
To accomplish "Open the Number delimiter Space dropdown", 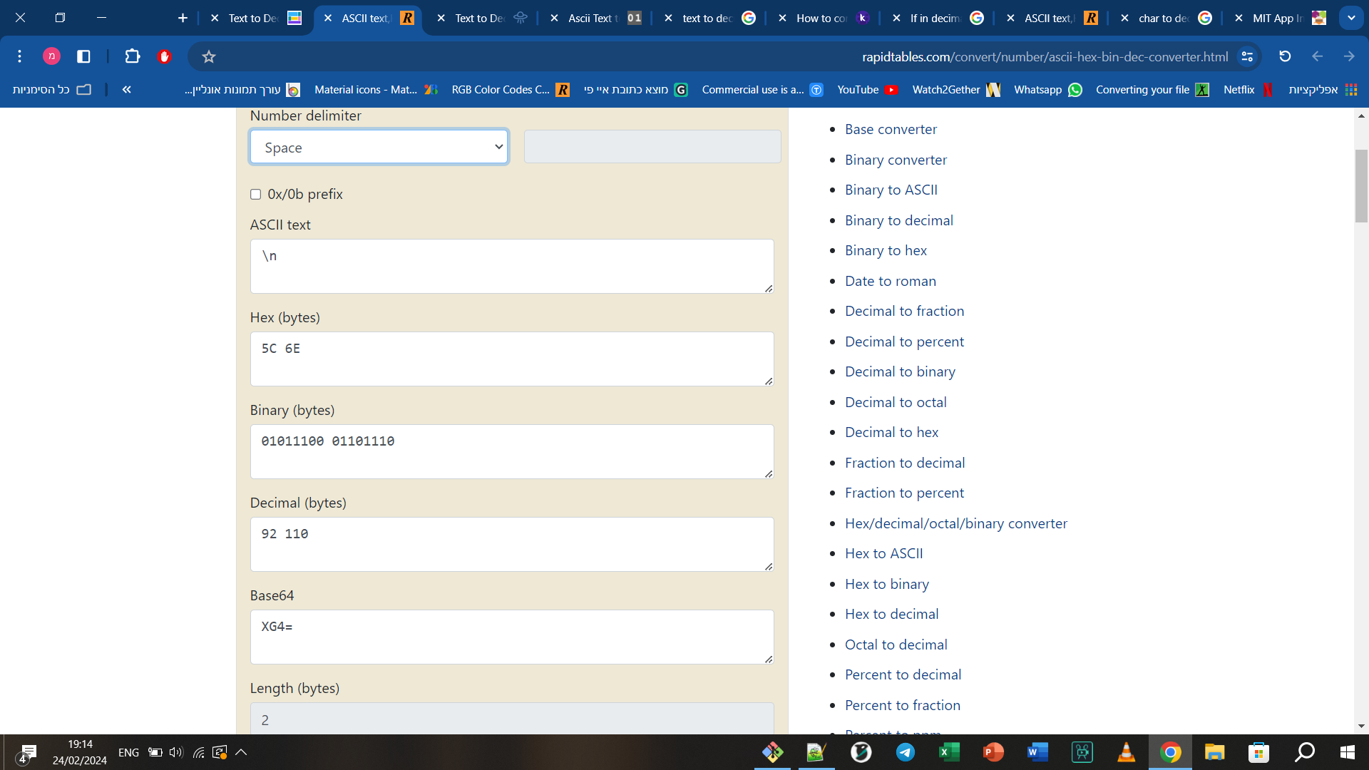I will coord(379,148).
